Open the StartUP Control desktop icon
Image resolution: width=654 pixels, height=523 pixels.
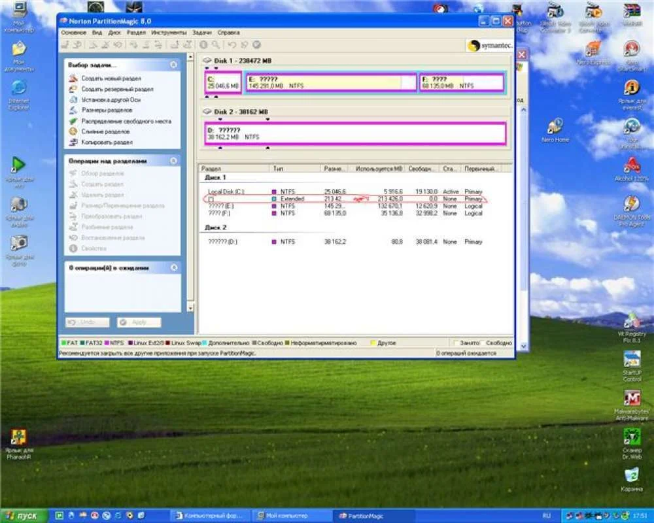point(632,366)
